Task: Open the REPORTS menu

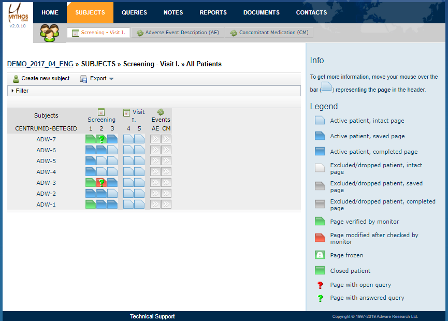Action: coord(213,12)
